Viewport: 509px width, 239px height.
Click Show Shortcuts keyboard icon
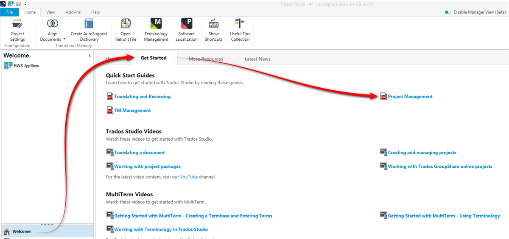pyautogui.click(x=213, y=24)
